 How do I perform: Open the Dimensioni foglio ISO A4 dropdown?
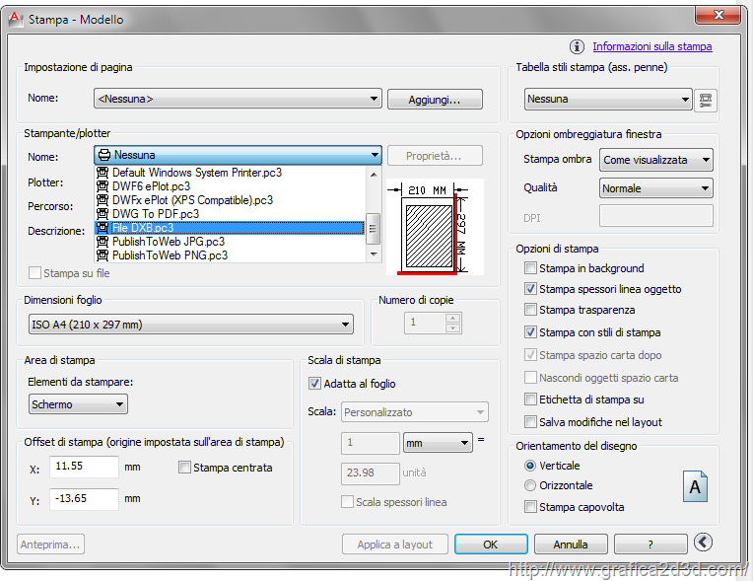[x=190, y=325]
